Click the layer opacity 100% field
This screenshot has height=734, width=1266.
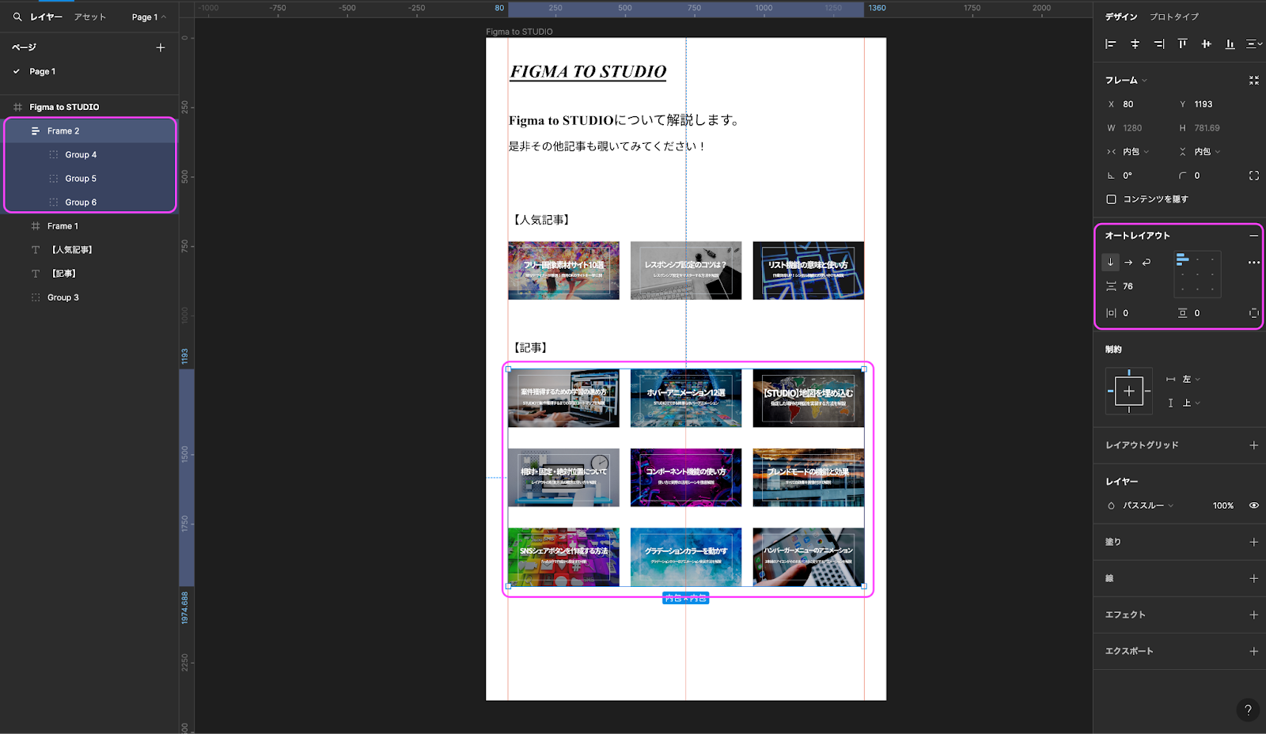click(1222, 505)
